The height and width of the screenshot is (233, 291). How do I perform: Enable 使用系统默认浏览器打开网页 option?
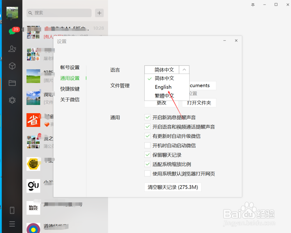tap(147, 173)
